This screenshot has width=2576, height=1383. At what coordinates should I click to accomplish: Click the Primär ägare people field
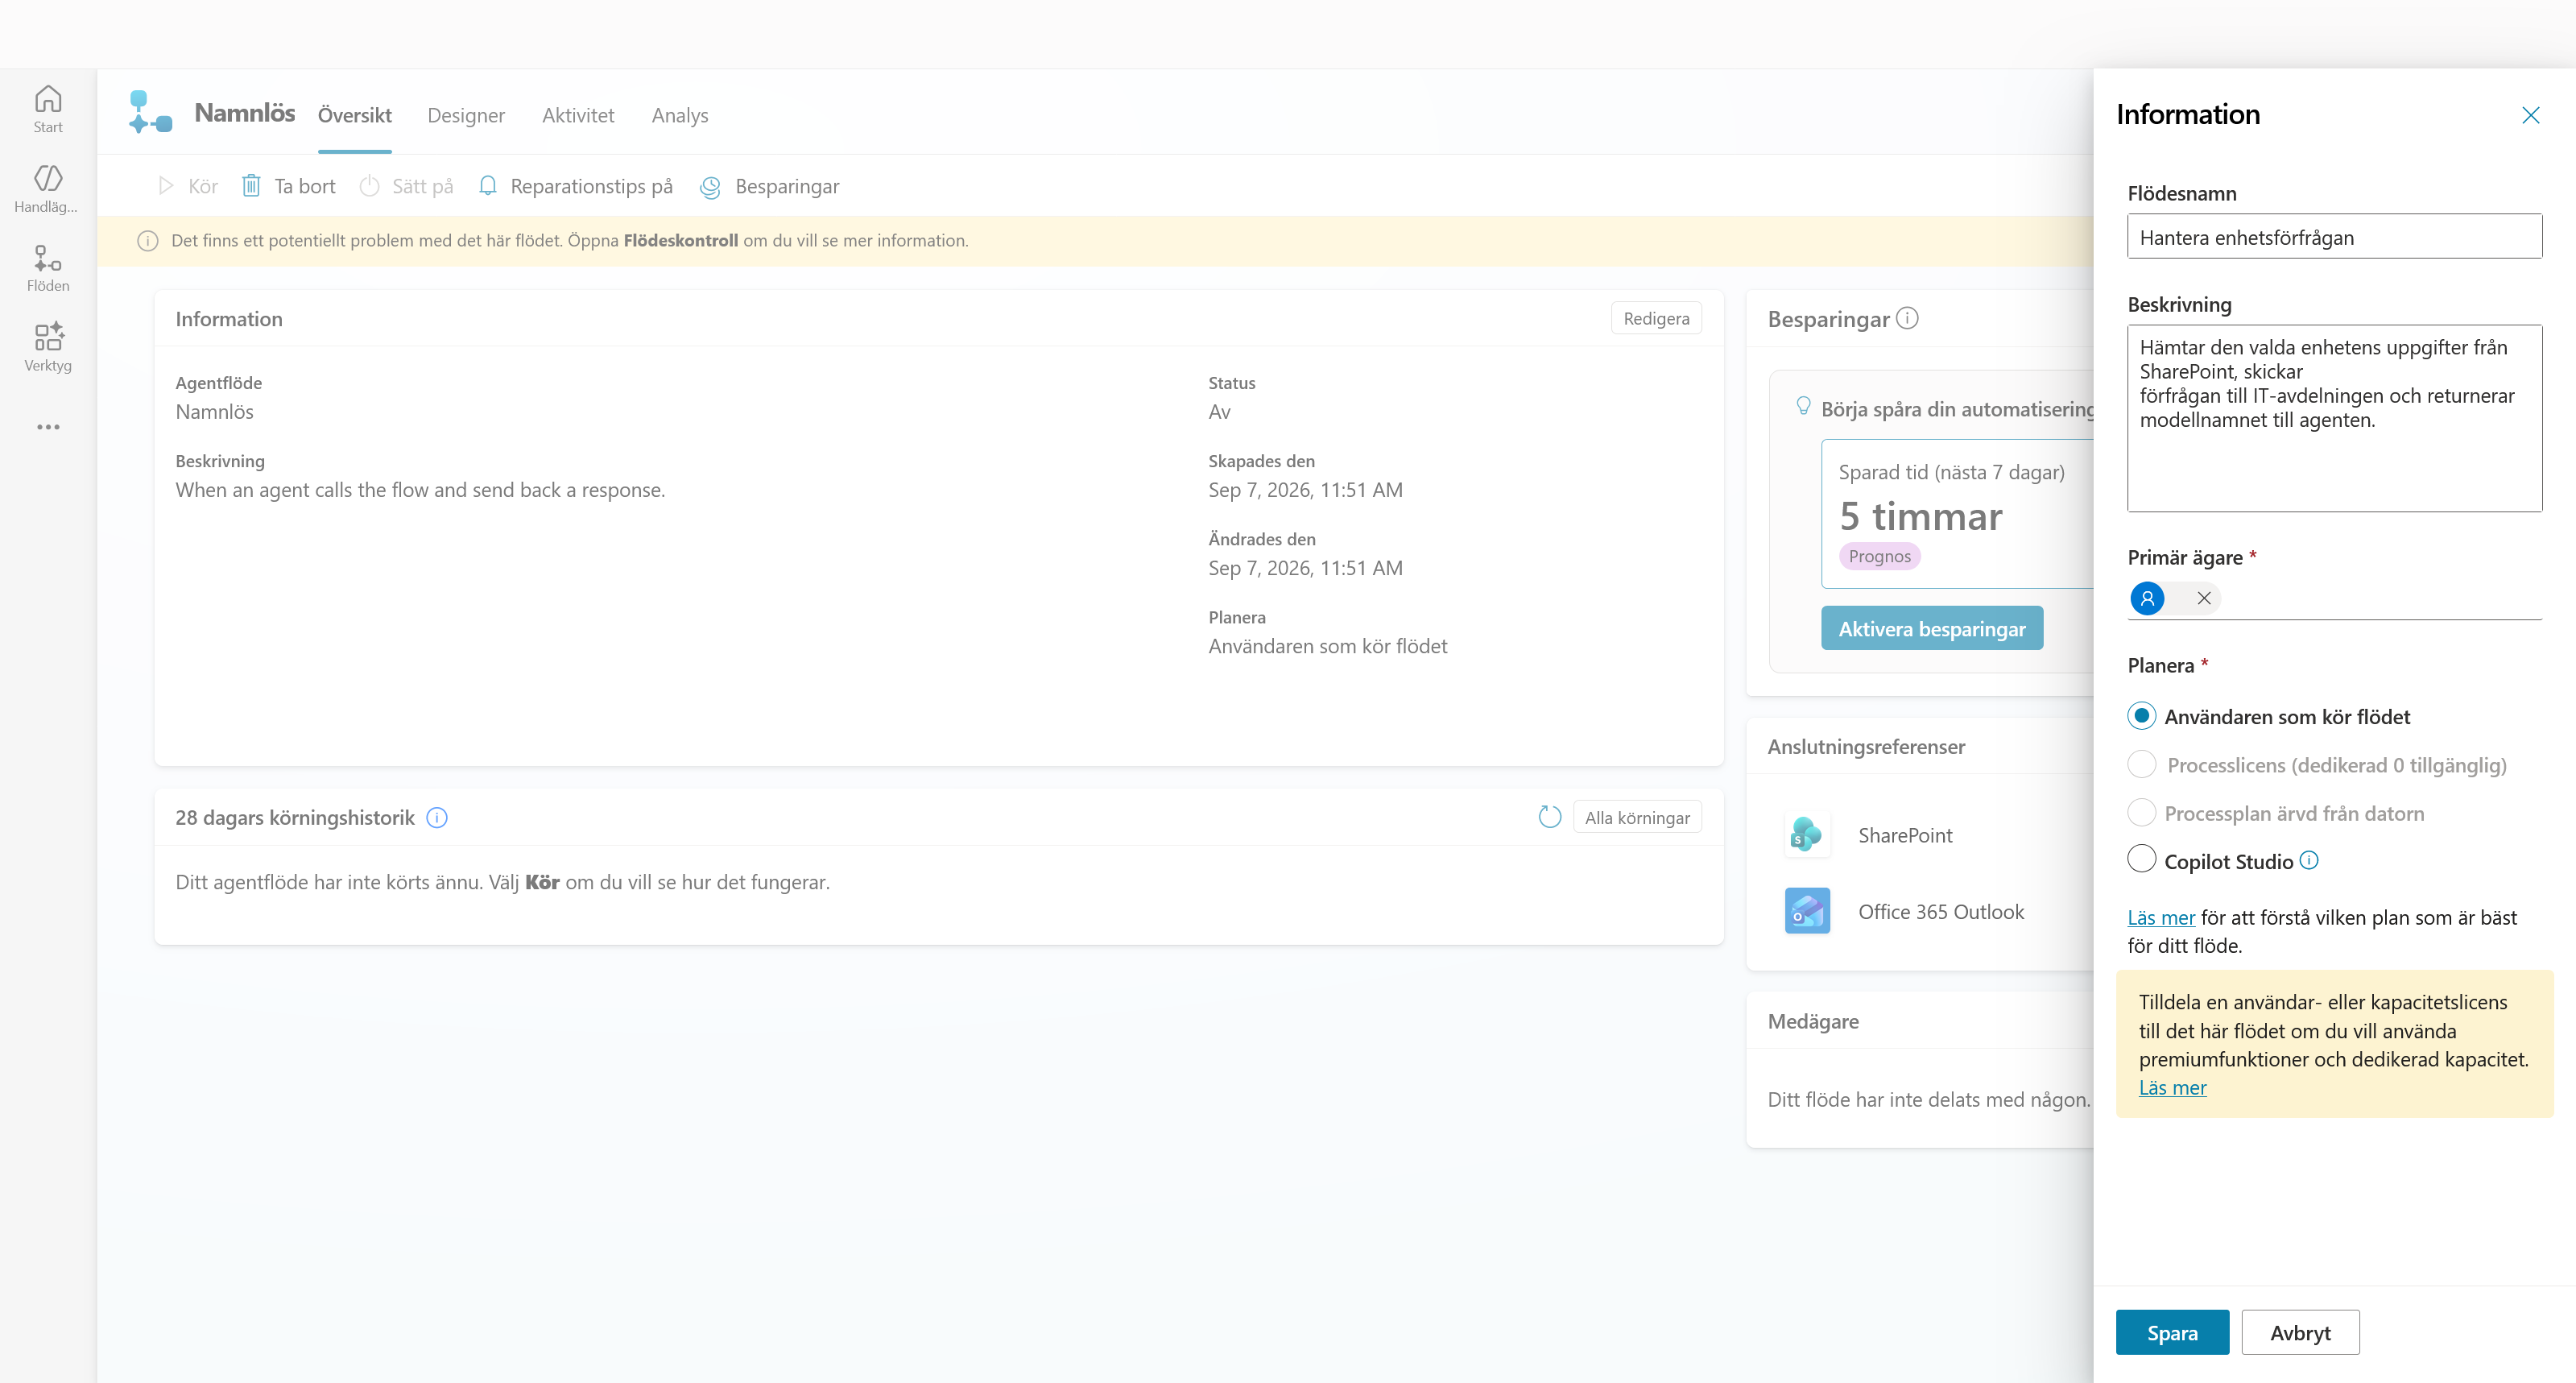click(x=2334, y=598)
